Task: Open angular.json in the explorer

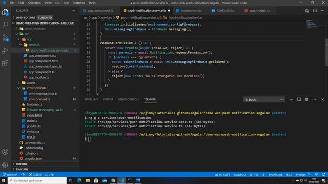Action: (x=33, y=159)
